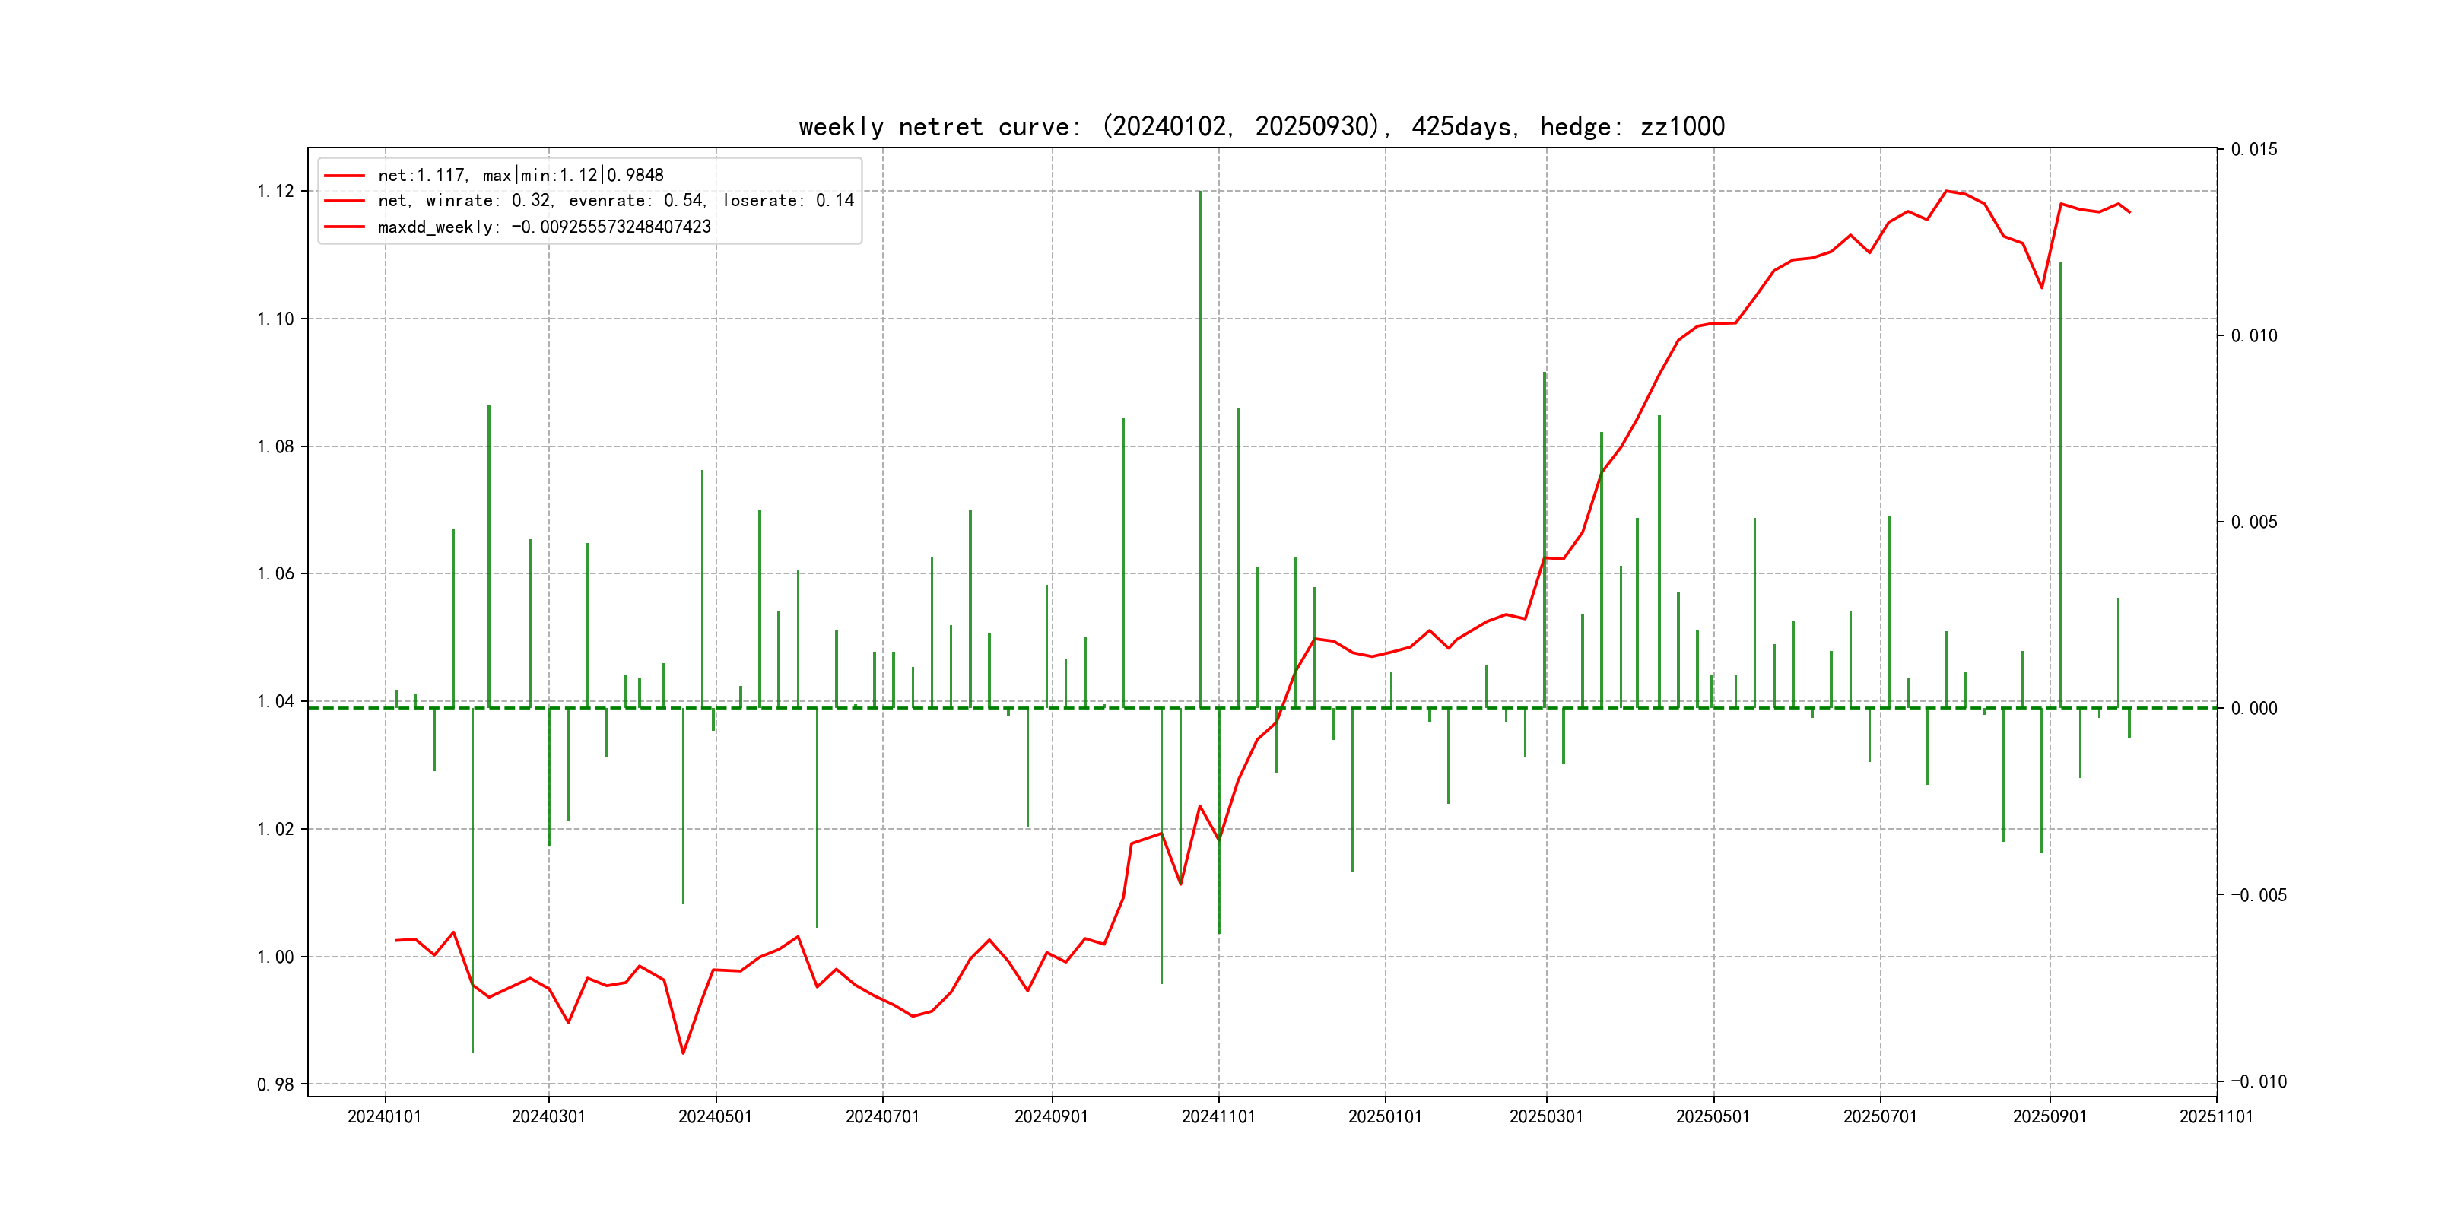
Task: Click the x-axis date label 20250301
Action: coord(1546,1117)
